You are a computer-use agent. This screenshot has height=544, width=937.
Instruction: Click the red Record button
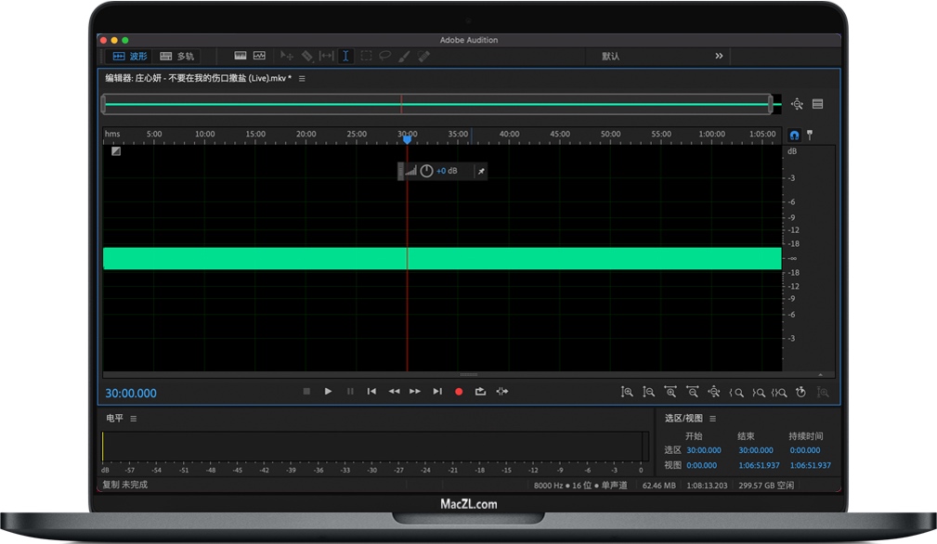point(459,391)
